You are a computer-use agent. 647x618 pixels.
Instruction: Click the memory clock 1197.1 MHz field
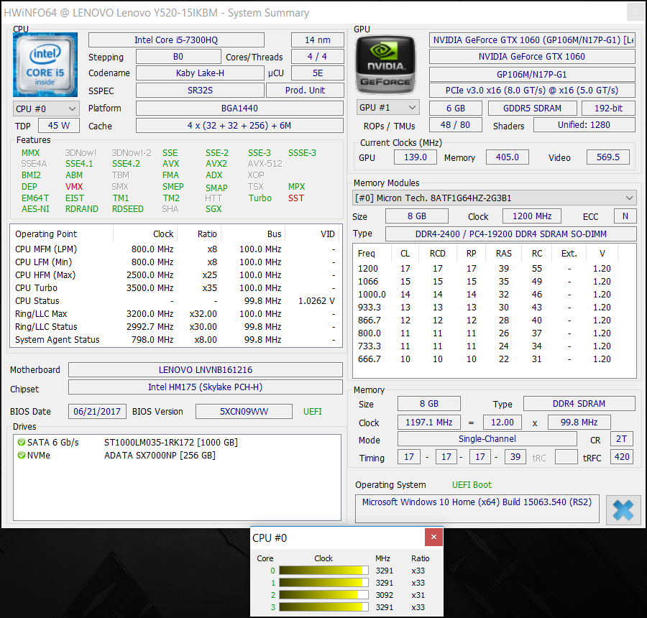428,423
